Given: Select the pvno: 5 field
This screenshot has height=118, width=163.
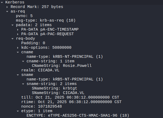Looking at the screenshot, I should pos(24,16).
